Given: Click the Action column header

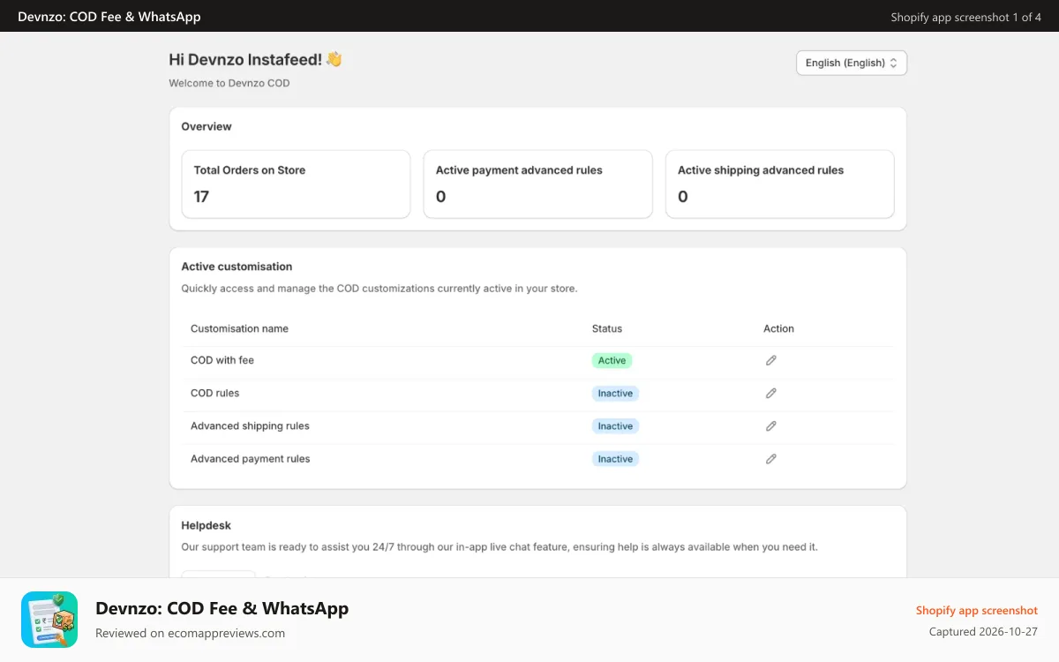Looking at the screenshot, I should [778, 328].
